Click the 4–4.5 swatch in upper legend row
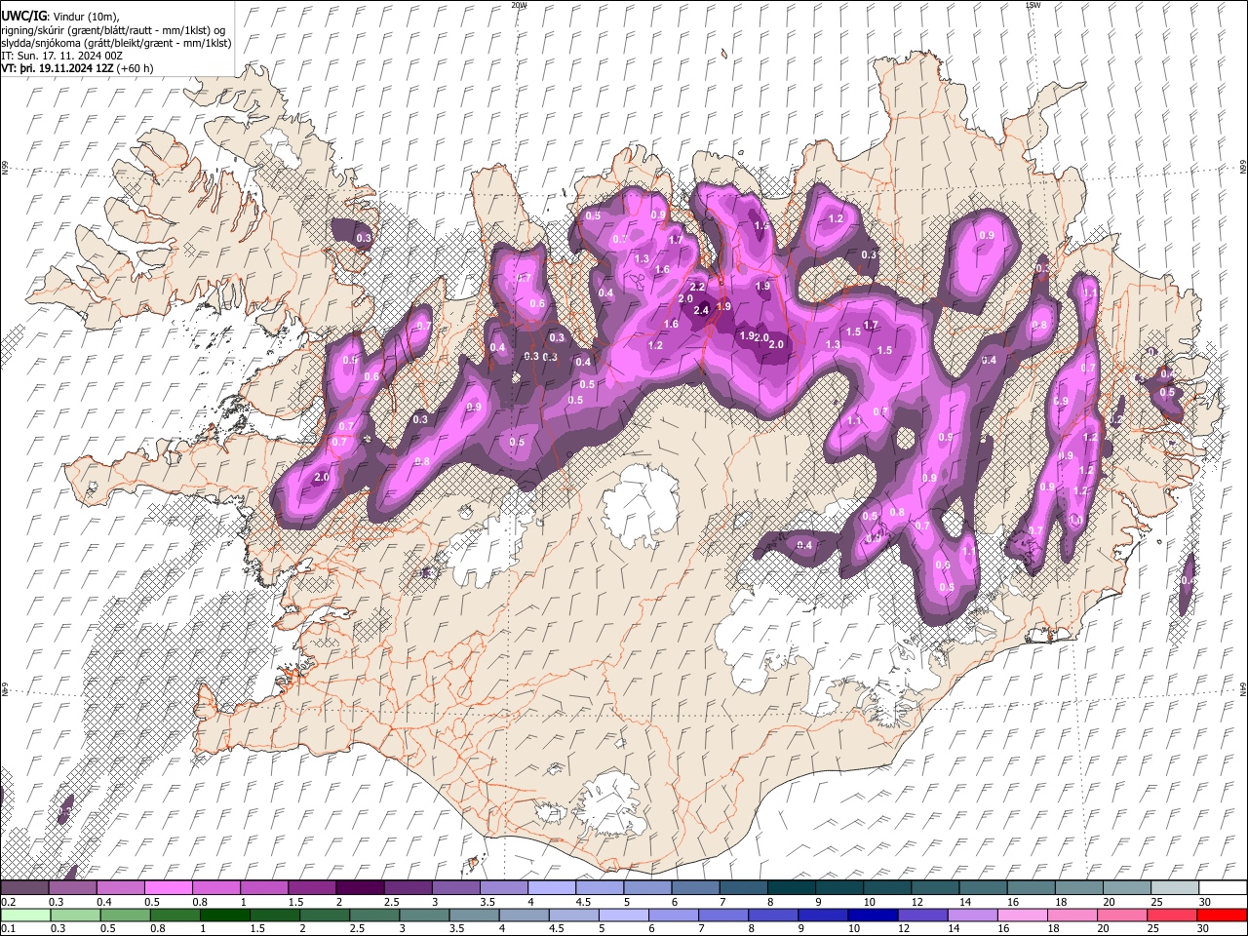This screenshot has width=1248, height=936. 552,888
